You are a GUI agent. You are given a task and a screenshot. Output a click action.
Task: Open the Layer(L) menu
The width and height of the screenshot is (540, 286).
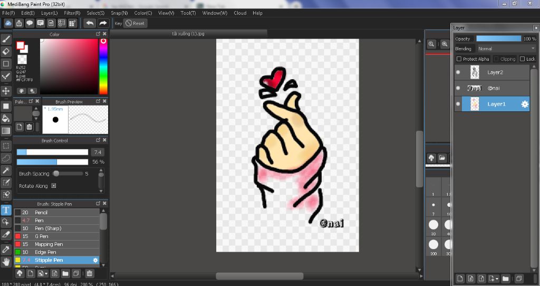click(49, 13)
